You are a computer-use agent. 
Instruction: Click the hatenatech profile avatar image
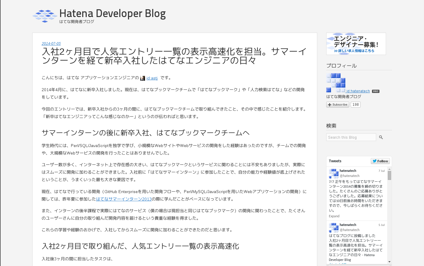click(336, 83)
